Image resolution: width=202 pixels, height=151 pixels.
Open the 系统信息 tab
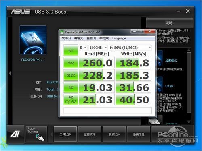tap(139, 134)
